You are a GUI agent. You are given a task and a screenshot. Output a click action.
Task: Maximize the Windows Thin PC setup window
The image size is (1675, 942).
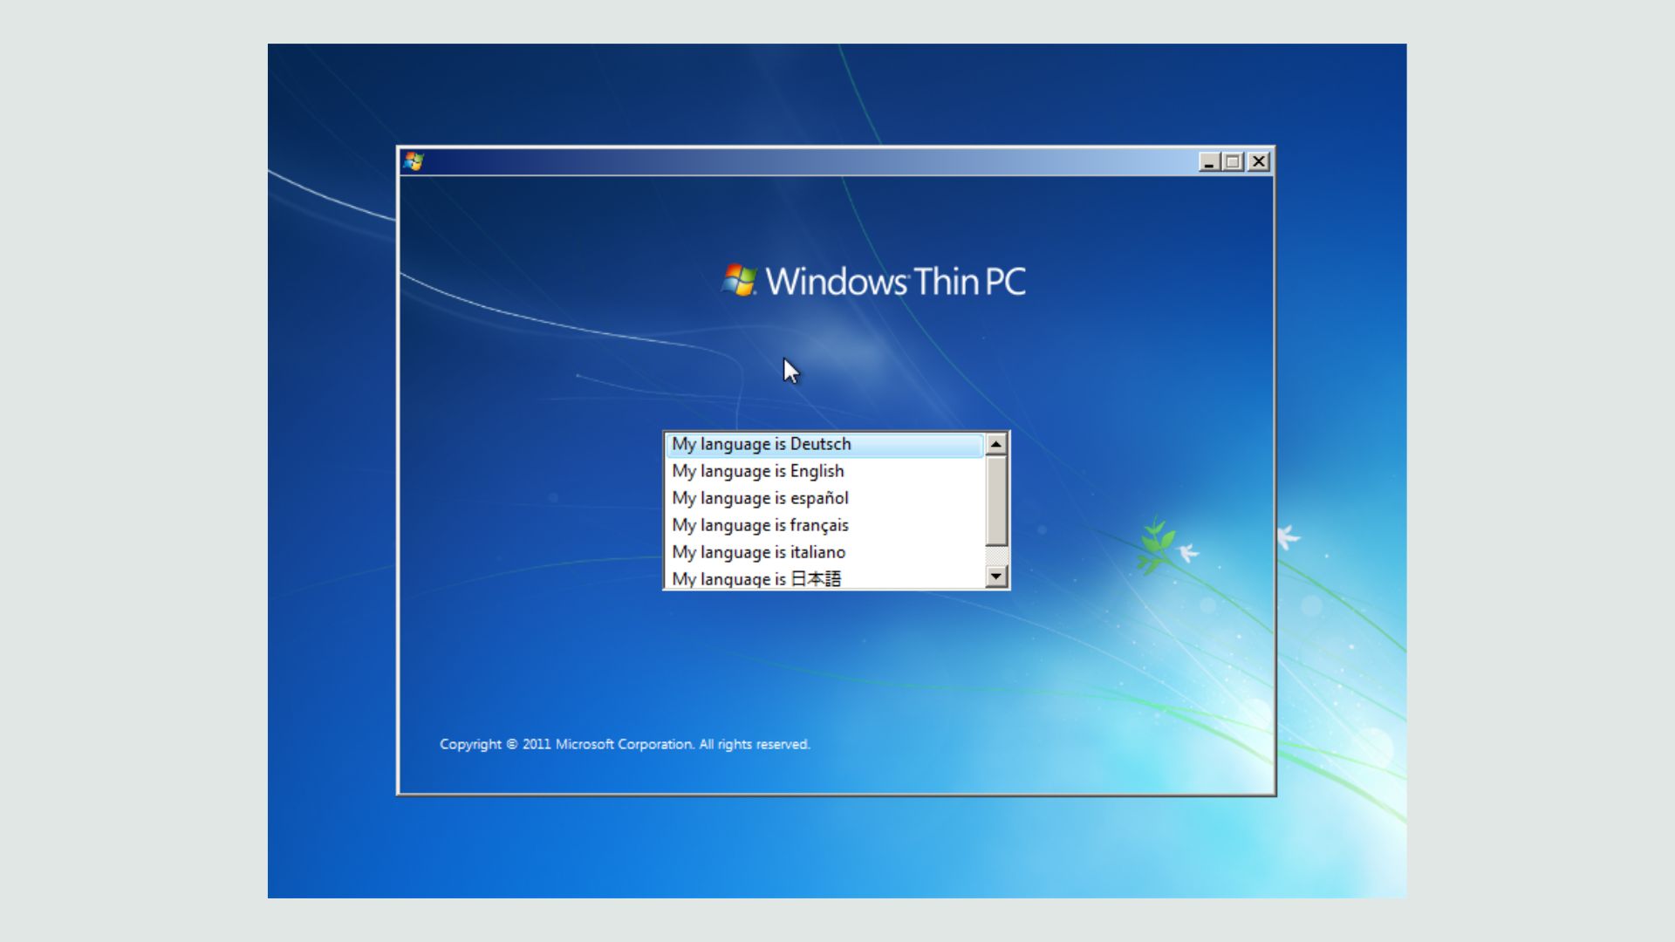[x=1233, y=161]
